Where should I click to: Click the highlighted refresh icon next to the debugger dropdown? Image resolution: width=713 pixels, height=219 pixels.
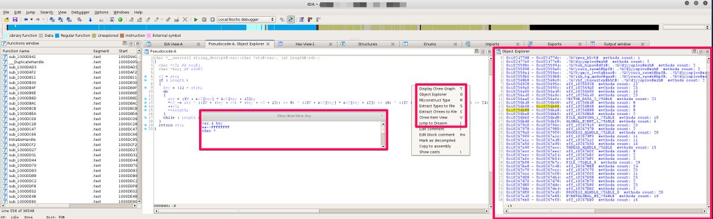coord(291,20)
